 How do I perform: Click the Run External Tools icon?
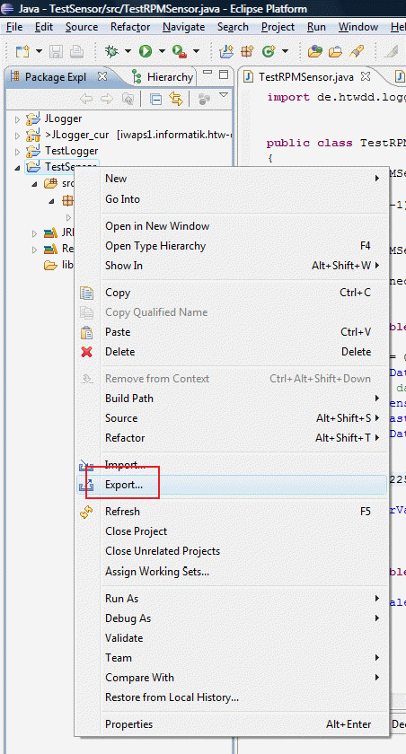click(180, 50)
